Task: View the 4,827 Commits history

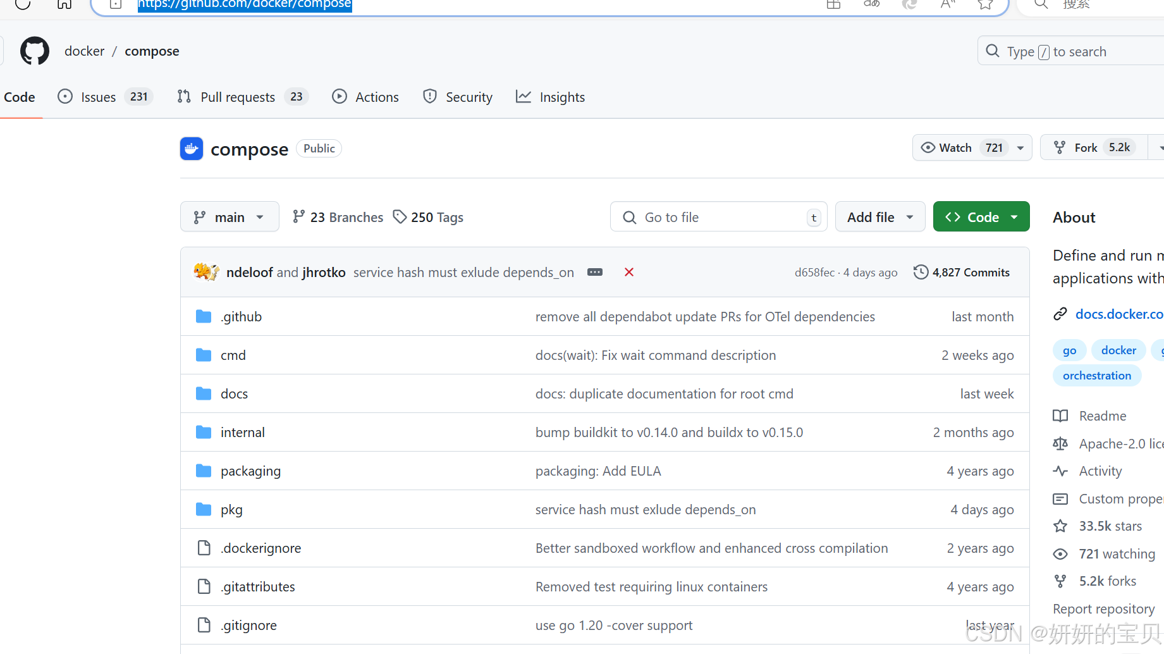Action: coord(962,272)
